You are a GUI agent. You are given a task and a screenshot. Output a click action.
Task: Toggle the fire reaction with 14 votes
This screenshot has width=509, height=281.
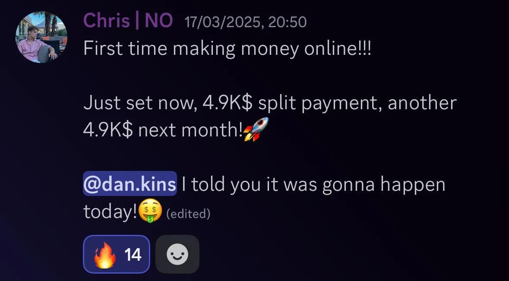[x=117, y=254]
